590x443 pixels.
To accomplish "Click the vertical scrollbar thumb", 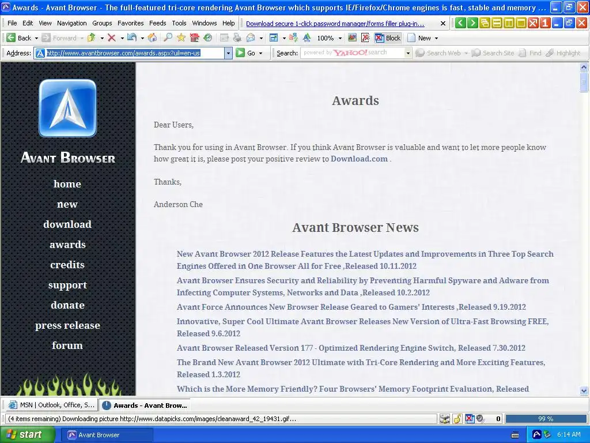I will pos(584,82).
